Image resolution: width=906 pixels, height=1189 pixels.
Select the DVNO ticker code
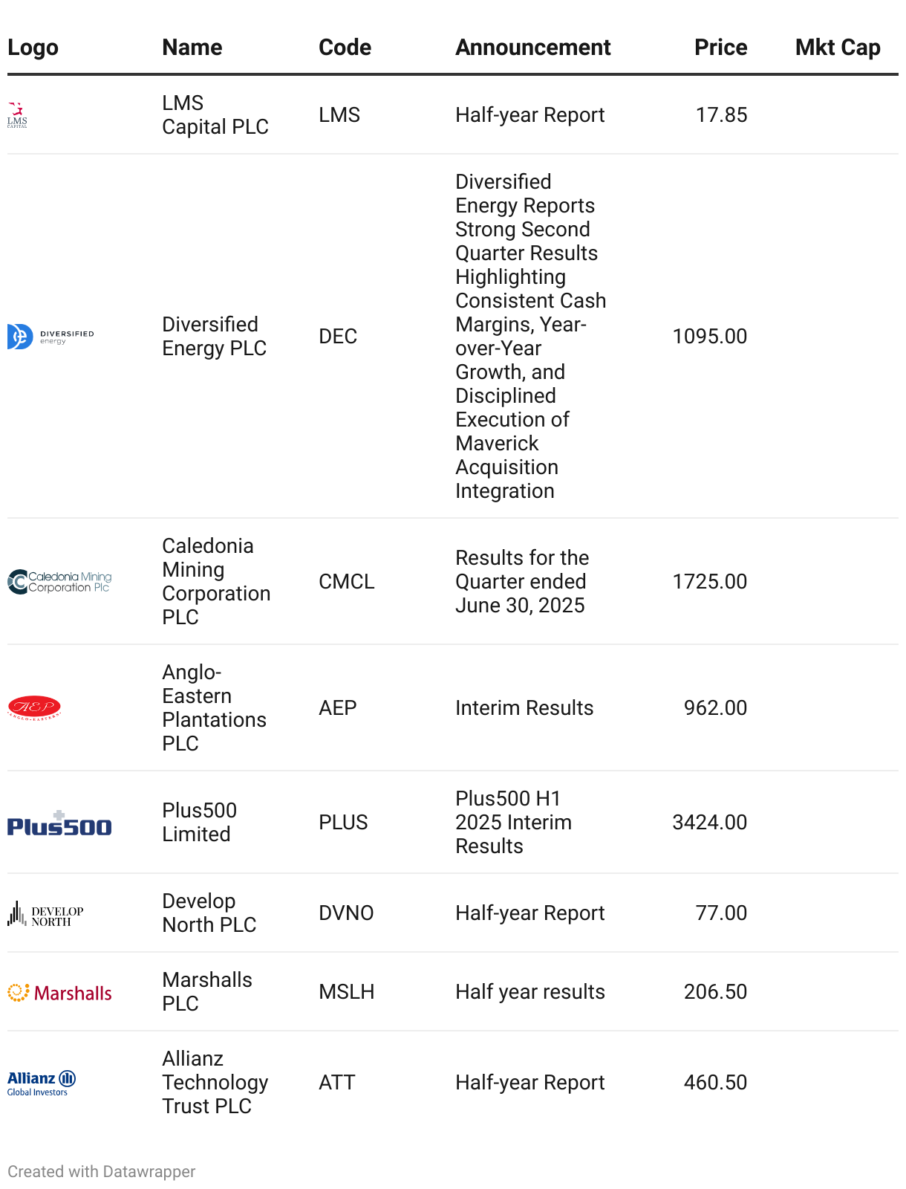[x=346, y=913]
